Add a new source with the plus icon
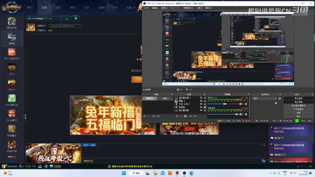This screenshot has width=315, height=177. [x=177, y=116]
